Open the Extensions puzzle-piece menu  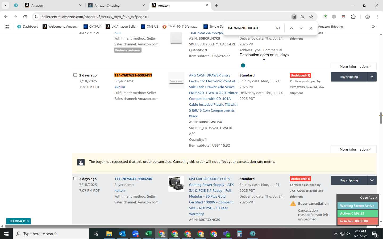353,17
